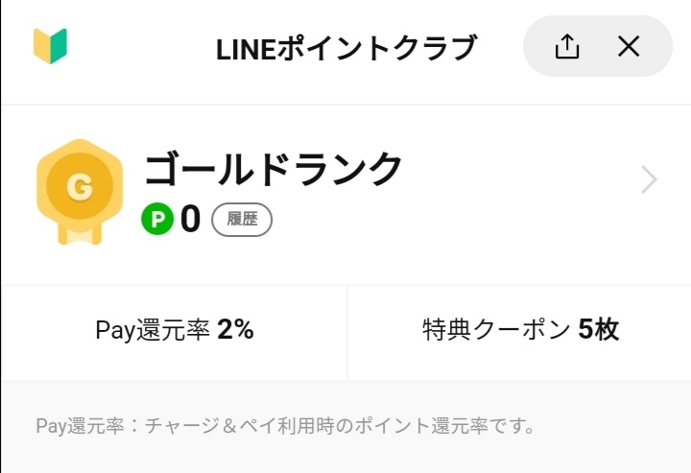
Task: Open the 特典クーポン 5枚 tab
Action: coord(520,331)
